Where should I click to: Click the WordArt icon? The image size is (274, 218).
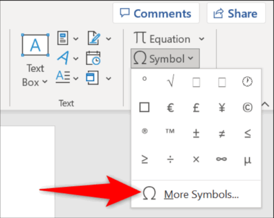63,58
